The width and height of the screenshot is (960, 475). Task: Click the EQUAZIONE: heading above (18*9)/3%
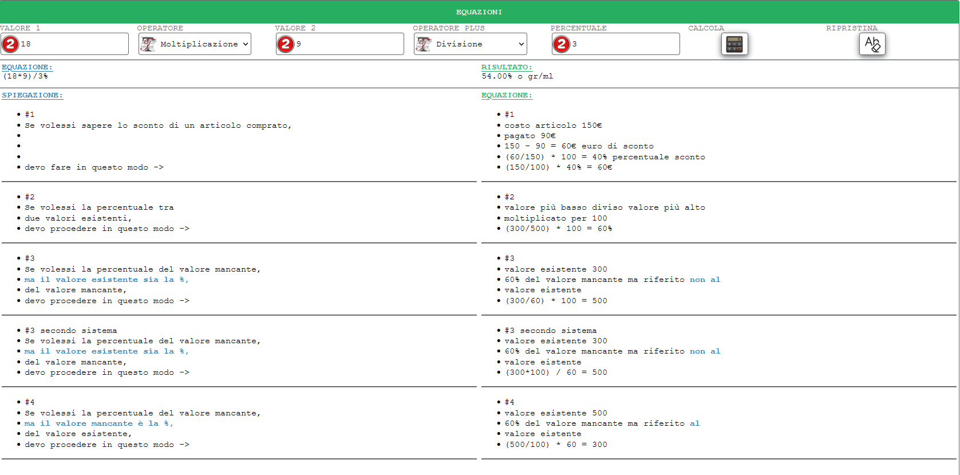(27, 67)
